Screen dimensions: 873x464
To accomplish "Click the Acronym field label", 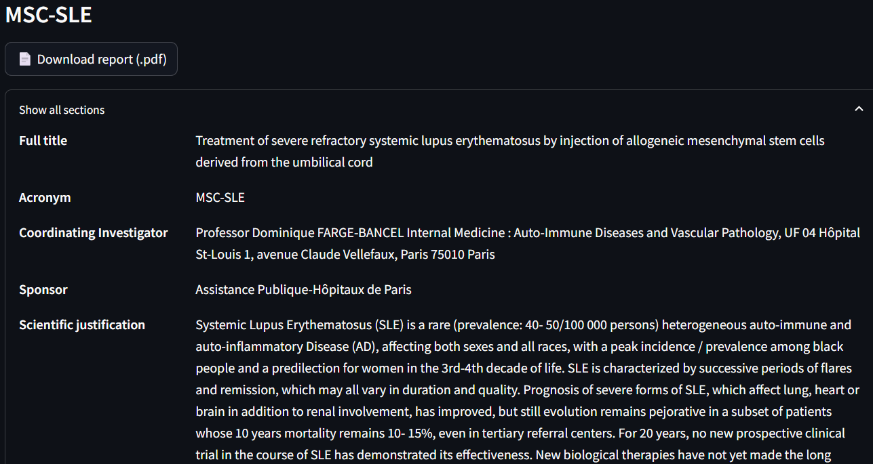I will [x=45, y=197].
